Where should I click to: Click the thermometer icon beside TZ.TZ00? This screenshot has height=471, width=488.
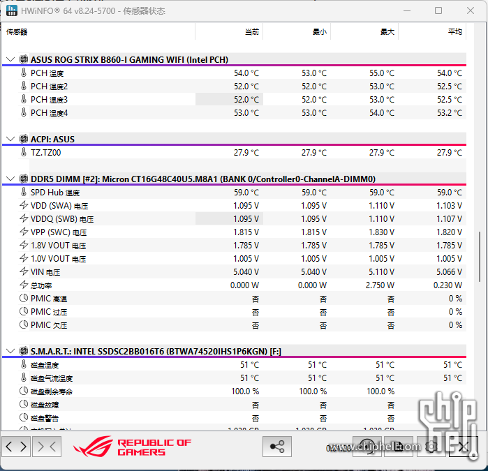24,152
